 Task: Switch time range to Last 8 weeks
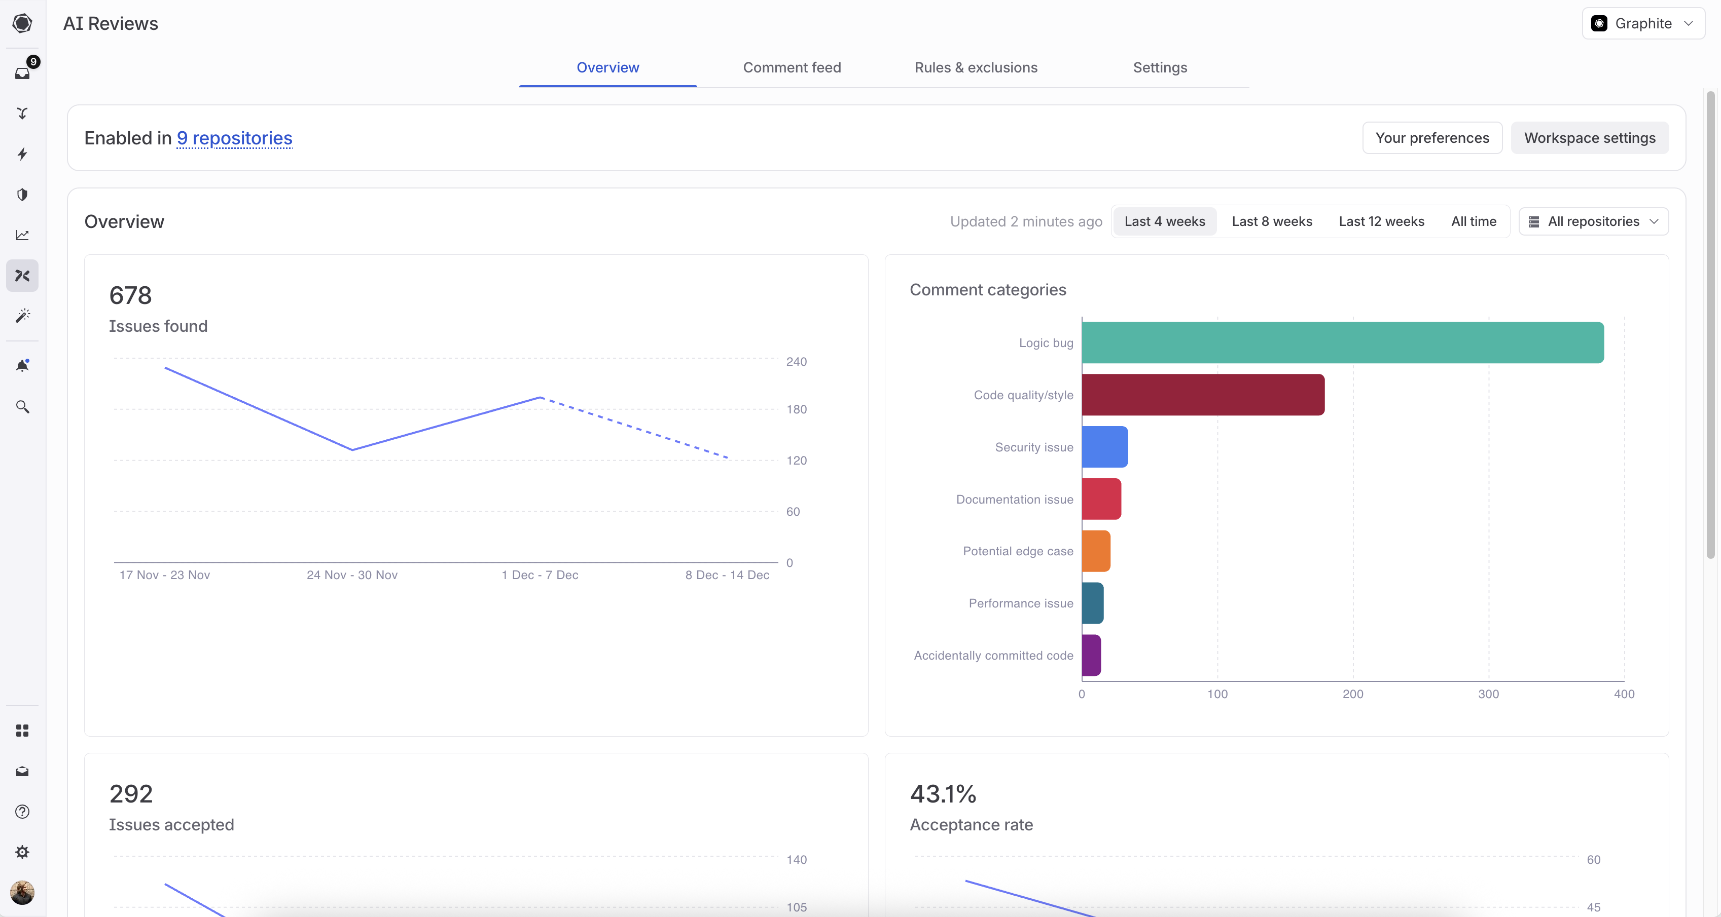1271,221
